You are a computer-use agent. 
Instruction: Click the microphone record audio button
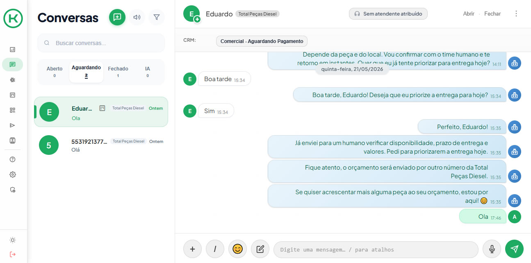point(492,249)
